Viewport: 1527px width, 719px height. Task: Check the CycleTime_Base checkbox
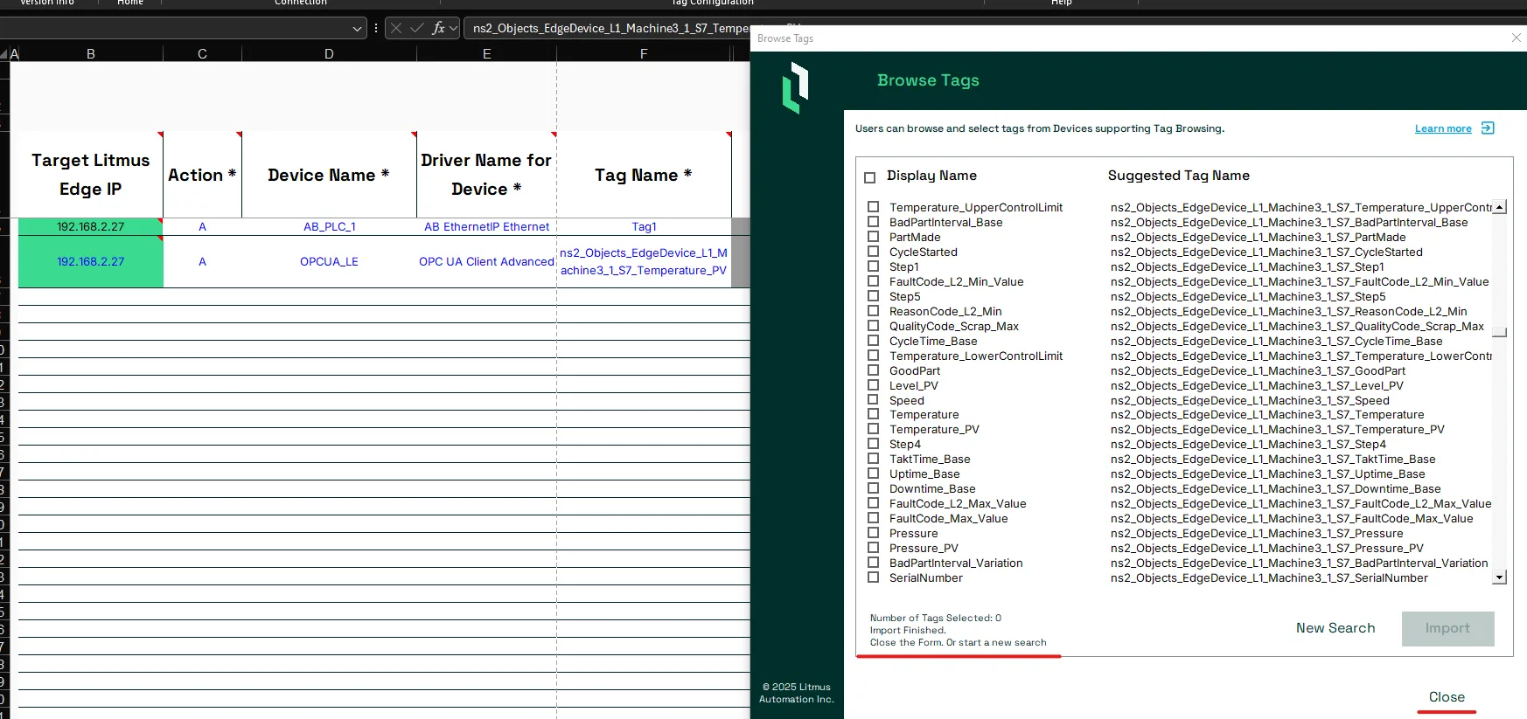[873, 341]
